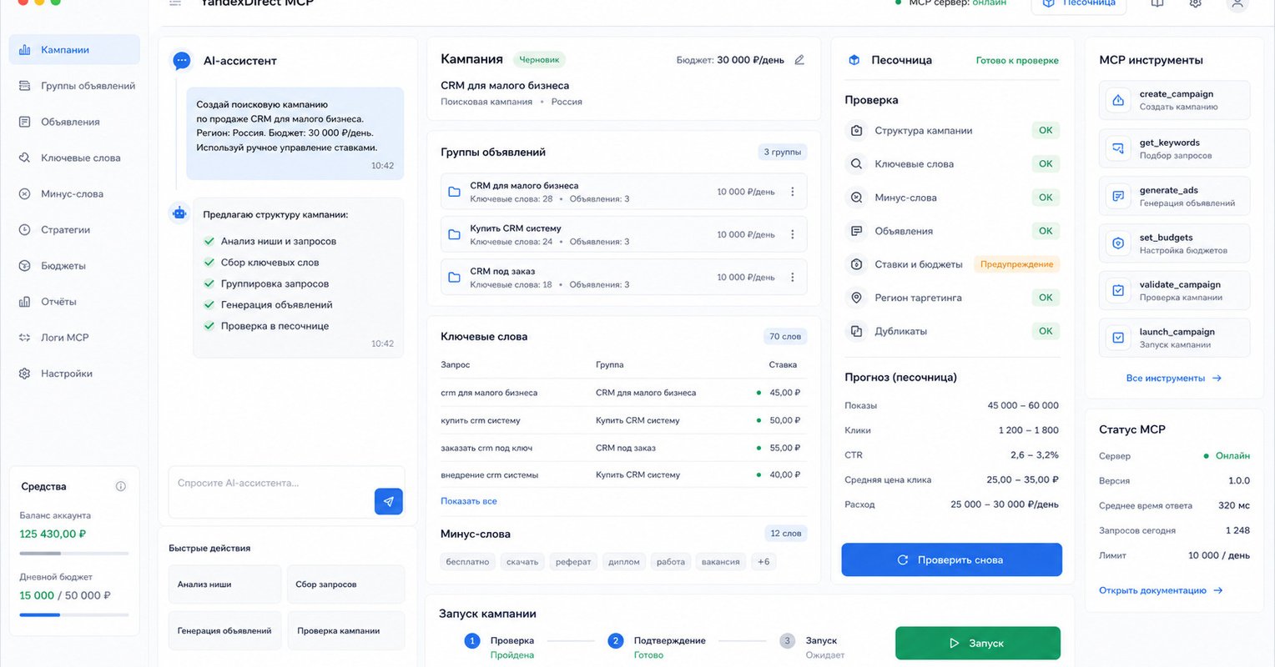The height and width of the screenshot is (667, 1275).
Task: Open the Кампании sidebar section
Action: point(74,50)
